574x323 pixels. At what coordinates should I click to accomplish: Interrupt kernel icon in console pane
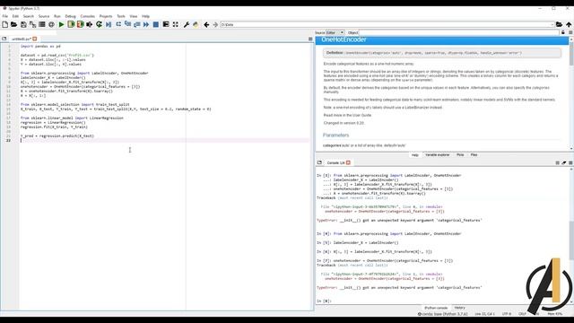point(557,162)
